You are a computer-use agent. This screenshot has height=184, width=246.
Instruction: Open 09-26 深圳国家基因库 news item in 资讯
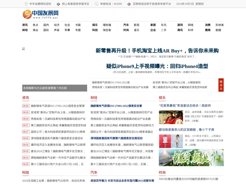point(57,138)
